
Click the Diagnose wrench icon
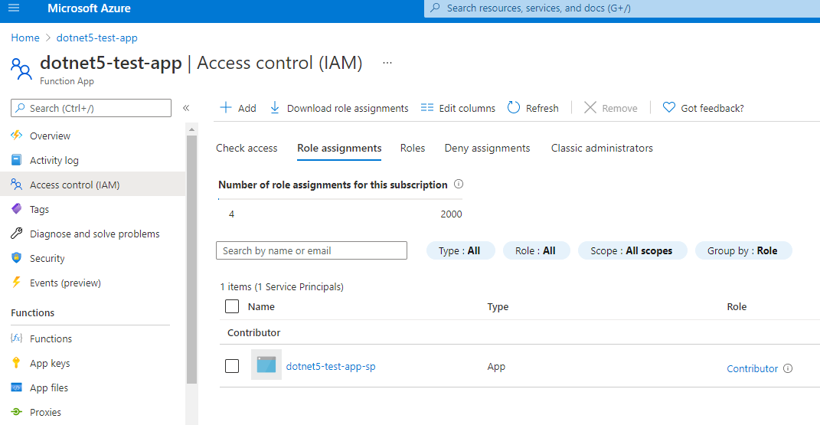tap(17, 234)
